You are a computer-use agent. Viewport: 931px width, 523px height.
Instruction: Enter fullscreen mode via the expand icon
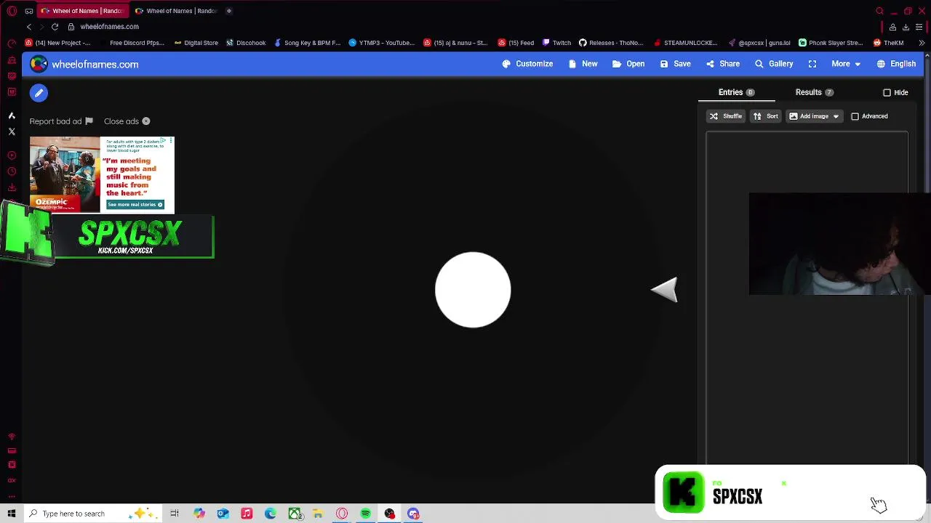812,64
